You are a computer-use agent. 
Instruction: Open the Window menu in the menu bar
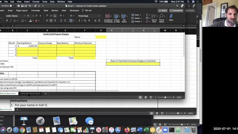point(61,1)
